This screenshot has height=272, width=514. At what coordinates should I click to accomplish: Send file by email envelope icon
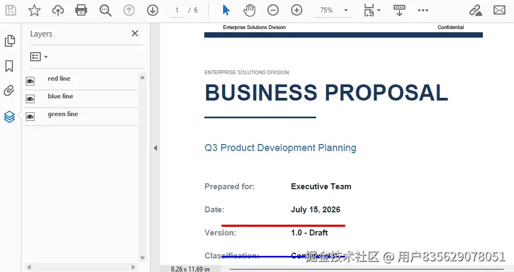(499, 10)
